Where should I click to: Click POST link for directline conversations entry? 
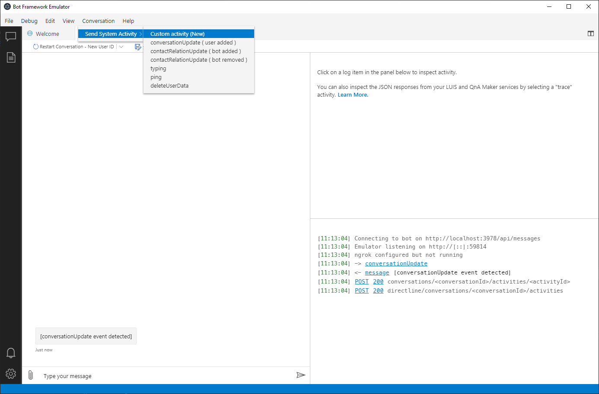(362, 290)
